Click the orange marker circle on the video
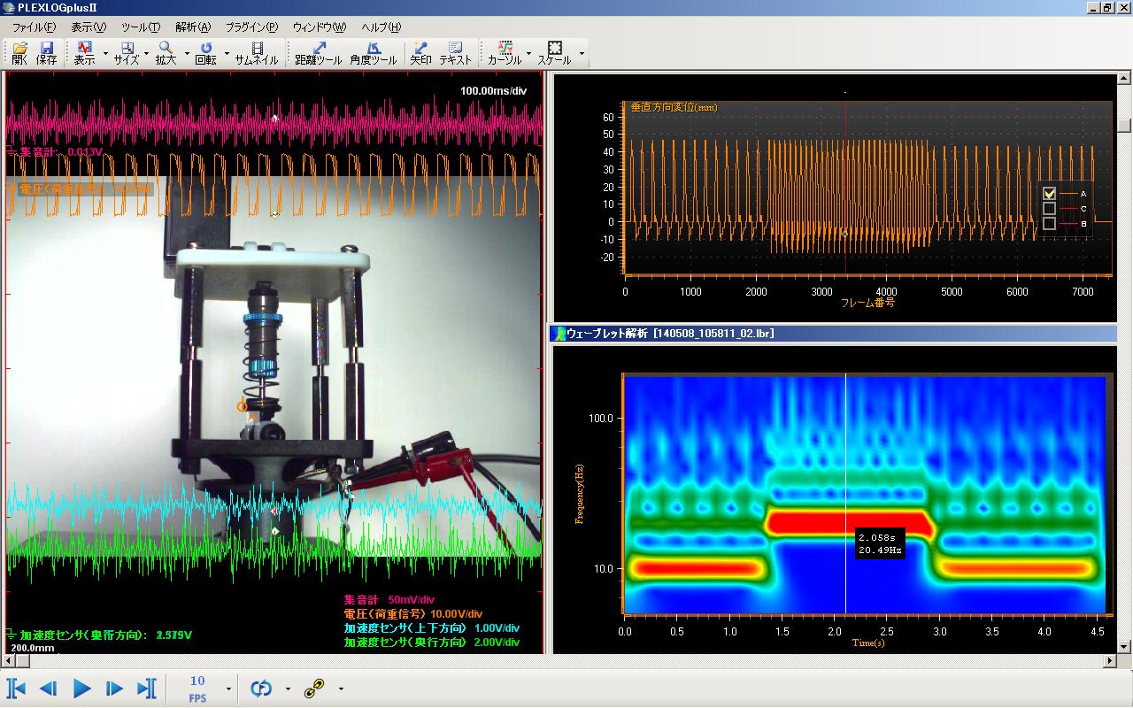 coord(242,406)
